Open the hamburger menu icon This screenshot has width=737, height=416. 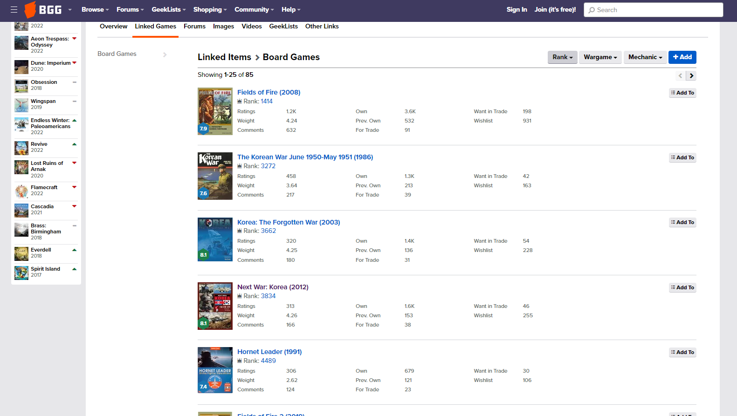14,9
